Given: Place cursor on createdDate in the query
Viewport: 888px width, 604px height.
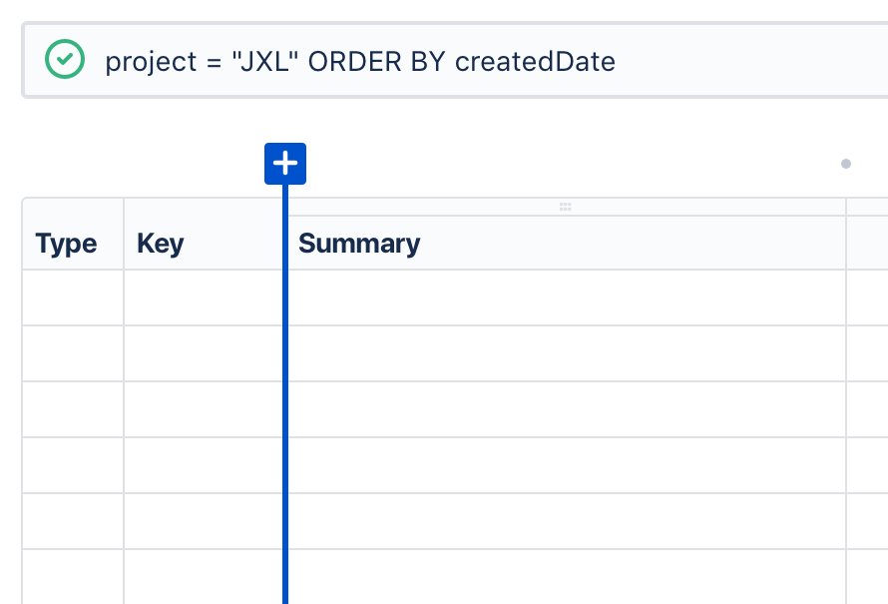Looking at the screenshot, I should click(535, 61).
